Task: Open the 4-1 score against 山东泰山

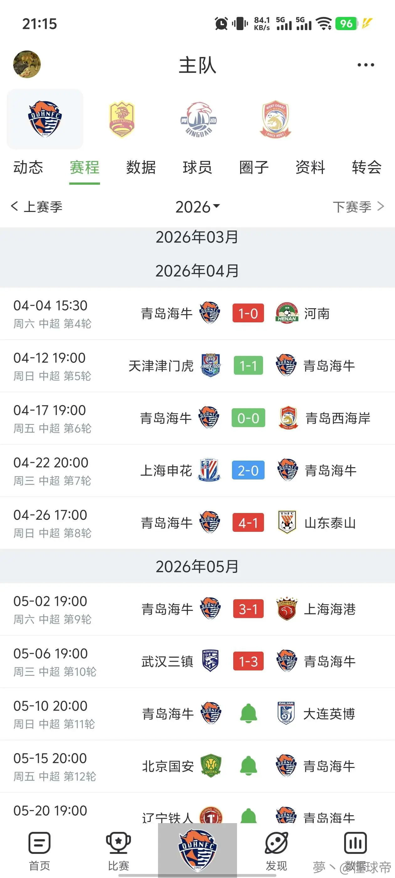Action: (x=248, y=522)
